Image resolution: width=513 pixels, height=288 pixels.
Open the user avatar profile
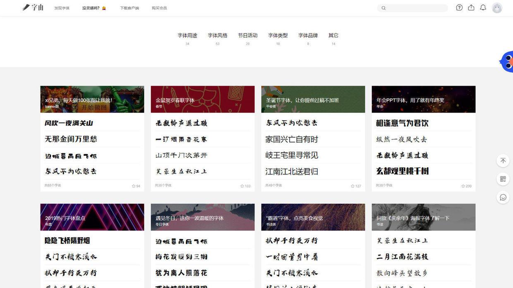[497, 8]
